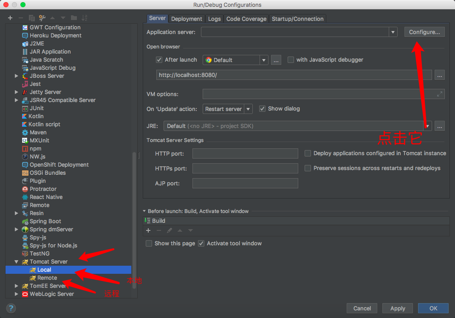Select Kotlin icon in list
The height and width of the screenshot is (318, 455).
pyautogui.click(x=25, y=116)
